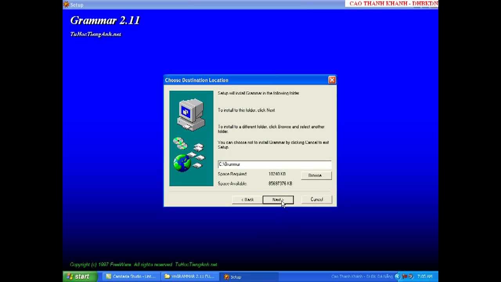Switch to VnGRAMMAR 2.11 folder taskbar button
The width and height of the screenshot is (501, 282).
189,277
